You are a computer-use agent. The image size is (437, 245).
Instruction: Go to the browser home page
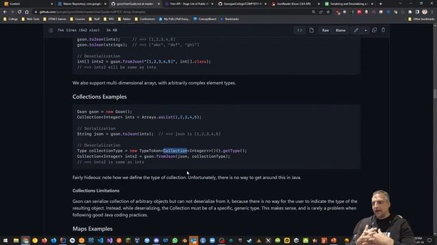click(27, 12)
